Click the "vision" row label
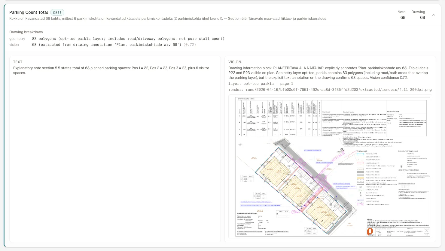The image size is (445, 251). [14, 45]
